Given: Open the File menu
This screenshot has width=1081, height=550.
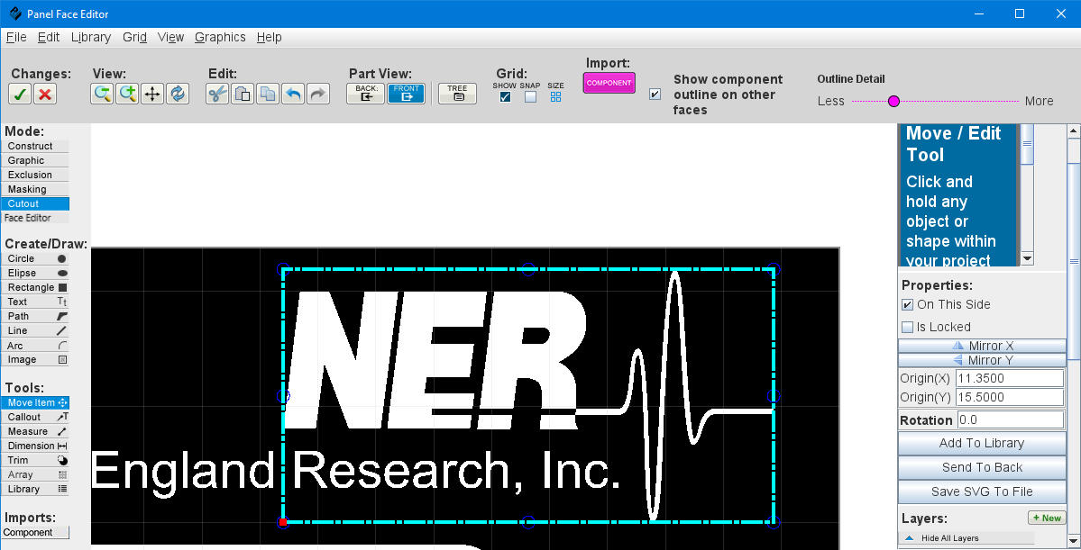Looking at the screenshot, I should tap(16, 37).
